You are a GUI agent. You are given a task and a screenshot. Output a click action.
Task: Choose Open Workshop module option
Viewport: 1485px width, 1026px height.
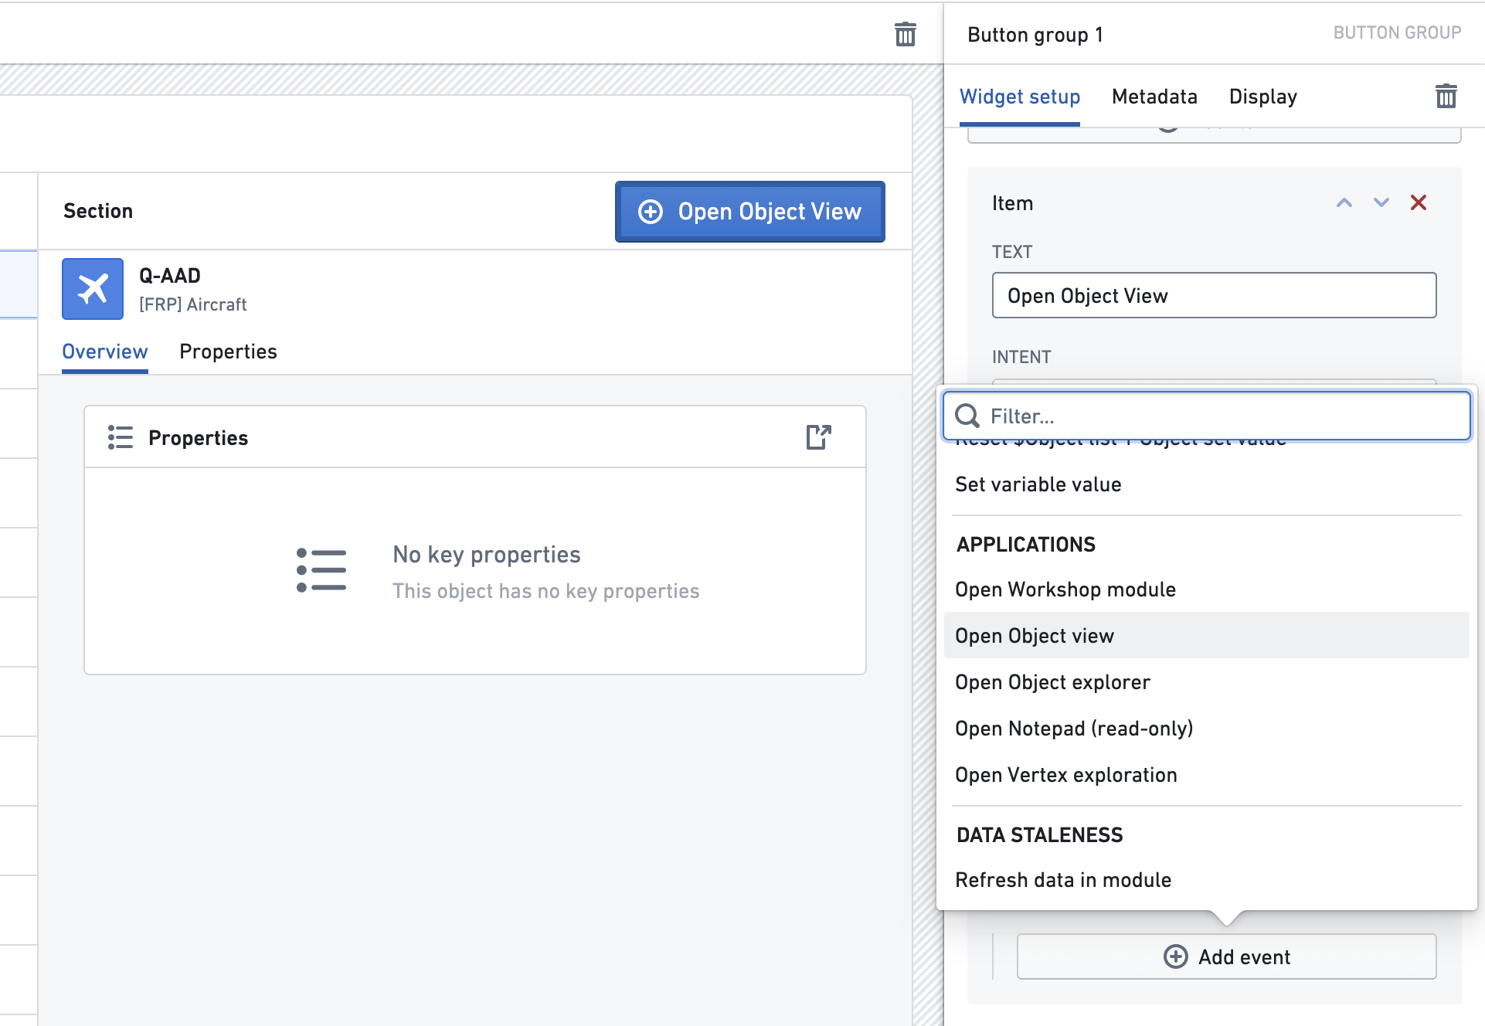1207,589
